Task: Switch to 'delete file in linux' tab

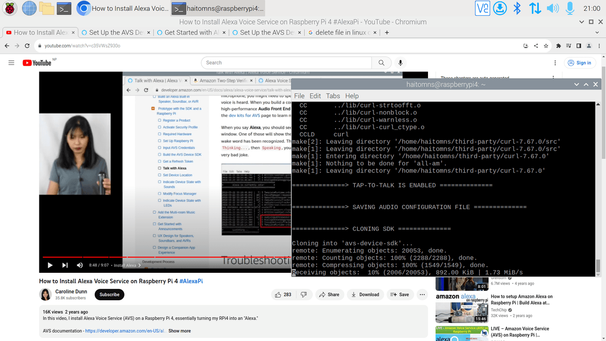Action: tap(342, 33)
